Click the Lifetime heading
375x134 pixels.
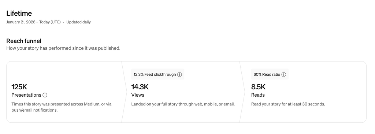pos(19,13)
